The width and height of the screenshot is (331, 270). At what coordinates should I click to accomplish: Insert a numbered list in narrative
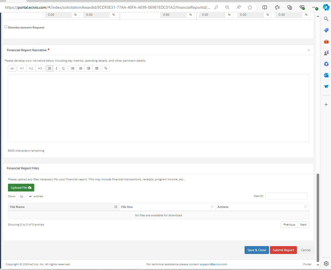pos(81,68)
